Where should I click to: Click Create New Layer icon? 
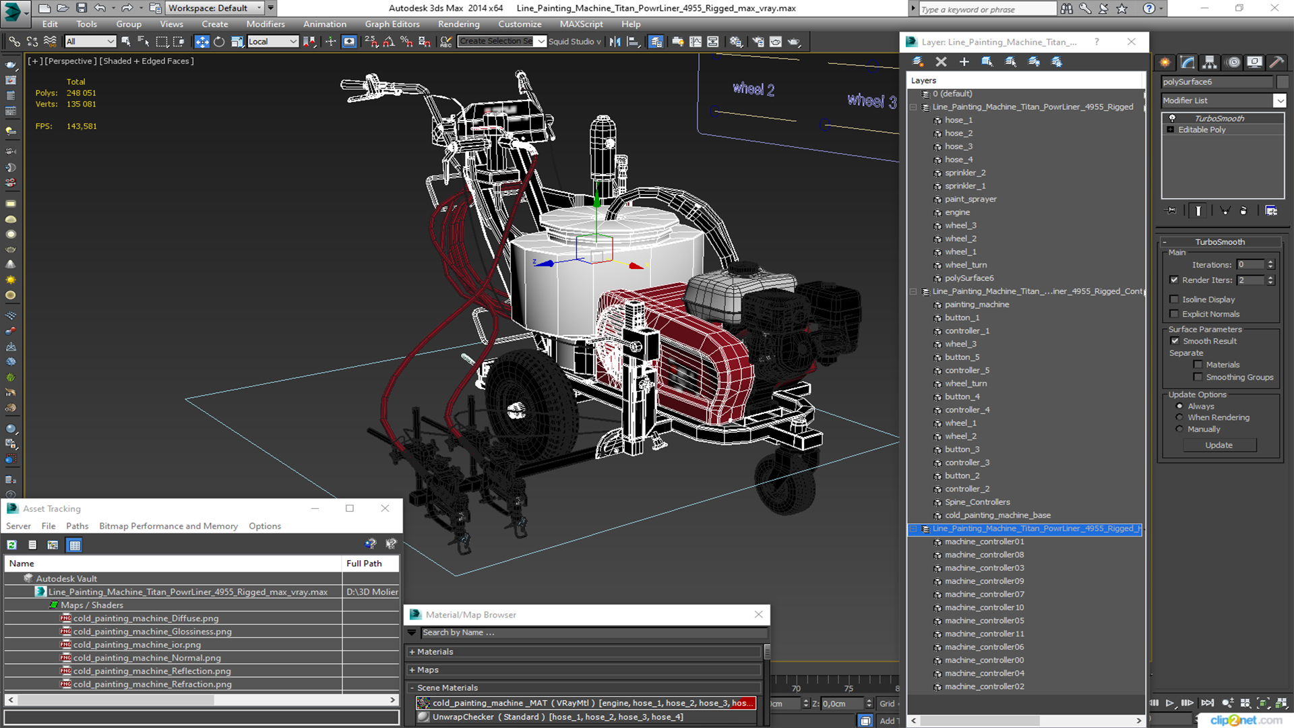pos(918,61)
